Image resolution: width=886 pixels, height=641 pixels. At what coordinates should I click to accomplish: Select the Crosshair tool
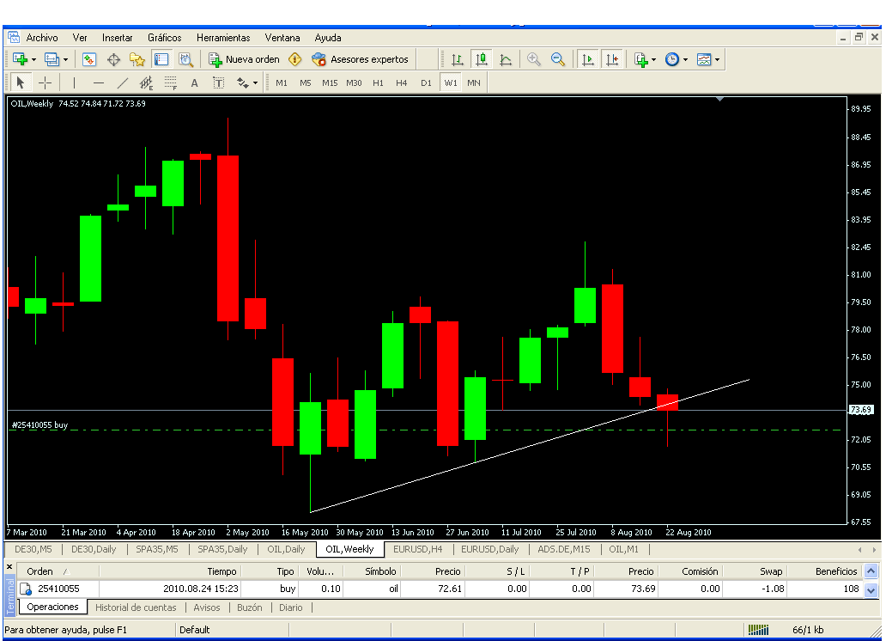[x=46, y=82]
